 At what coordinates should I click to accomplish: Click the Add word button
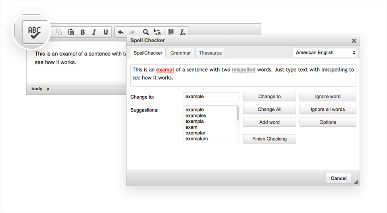pos(270,122)
